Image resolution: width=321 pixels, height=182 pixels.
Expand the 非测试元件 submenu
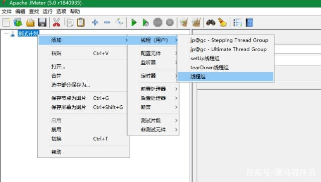pos(153,129)
